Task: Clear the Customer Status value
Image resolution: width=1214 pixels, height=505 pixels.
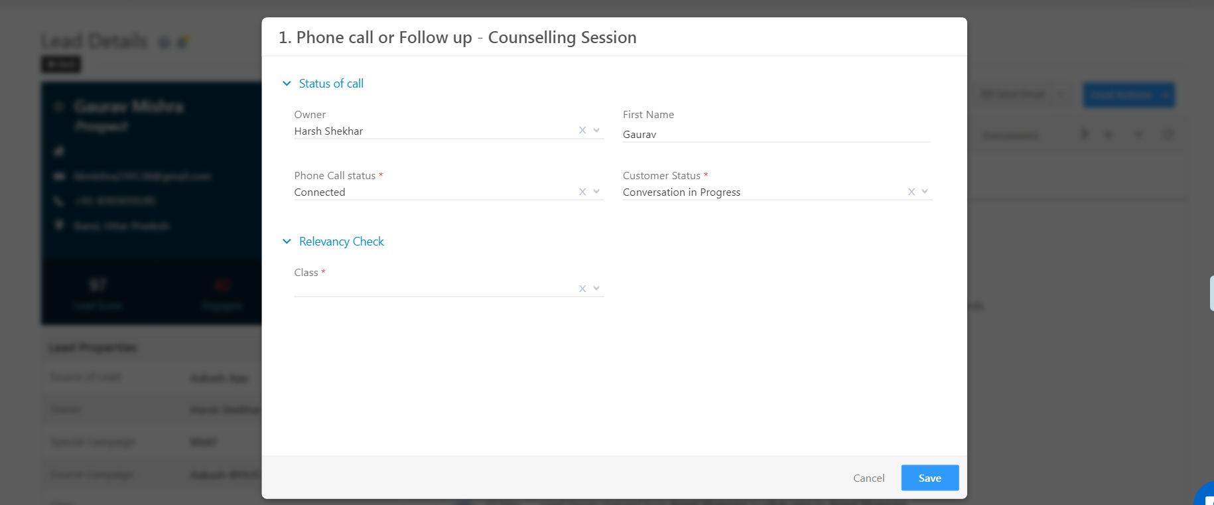Action: pyautogui.click(x=911, y=192)
